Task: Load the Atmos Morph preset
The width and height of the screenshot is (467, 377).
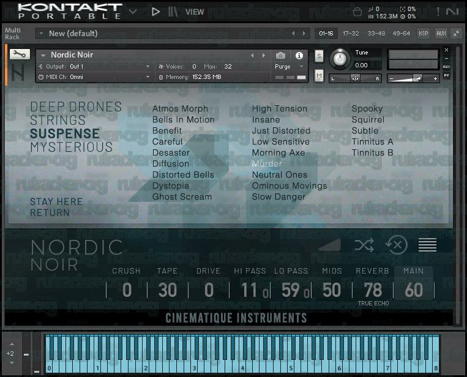Action: (180, 109)
